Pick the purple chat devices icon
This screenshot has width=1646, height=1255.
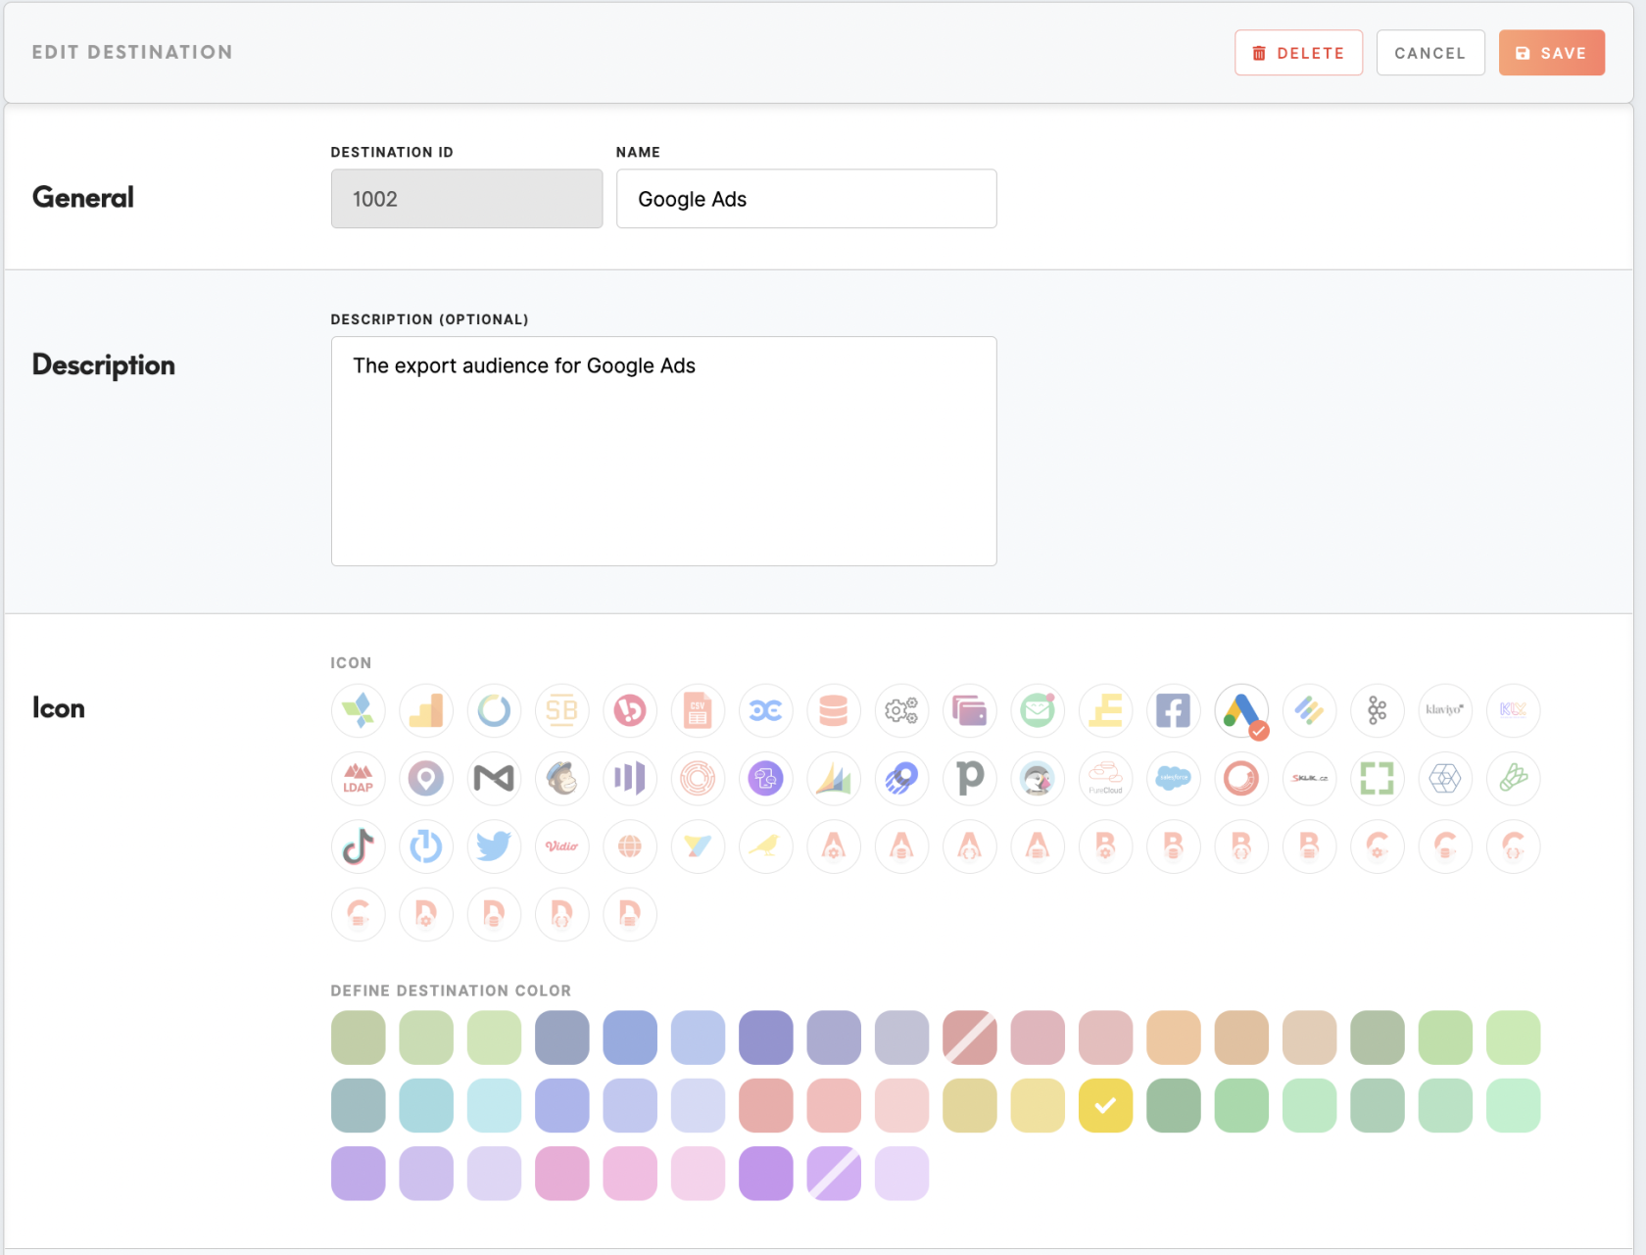coord(766,779)
